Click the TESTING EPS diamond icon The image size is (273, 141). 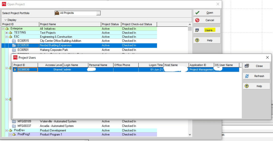[10, 33]
